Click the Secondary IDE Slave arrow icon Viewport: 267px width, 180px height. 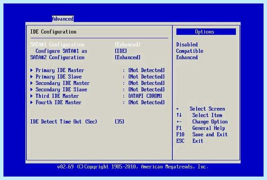[x=32, y=90]
